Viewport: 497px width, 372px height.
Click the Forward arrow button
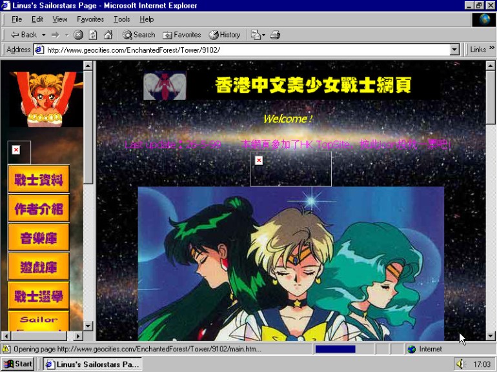point(56,35)
